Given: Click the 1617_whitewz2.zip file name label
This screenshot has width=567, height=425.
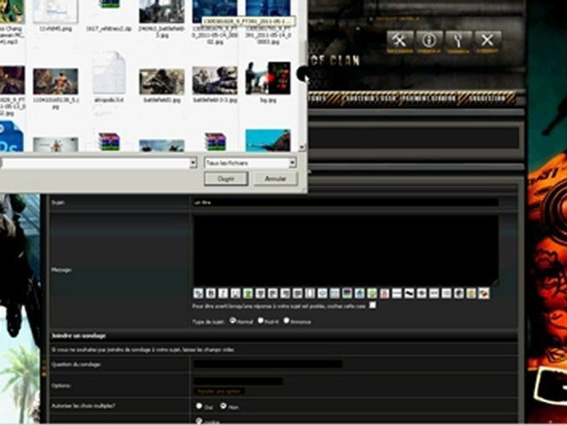Looking at the screenshot, I should (109, 28).
